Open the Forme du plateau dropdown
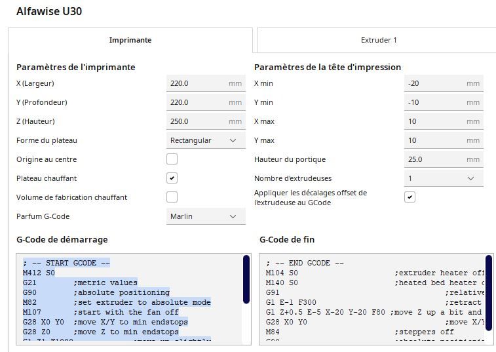 [204, 140]
